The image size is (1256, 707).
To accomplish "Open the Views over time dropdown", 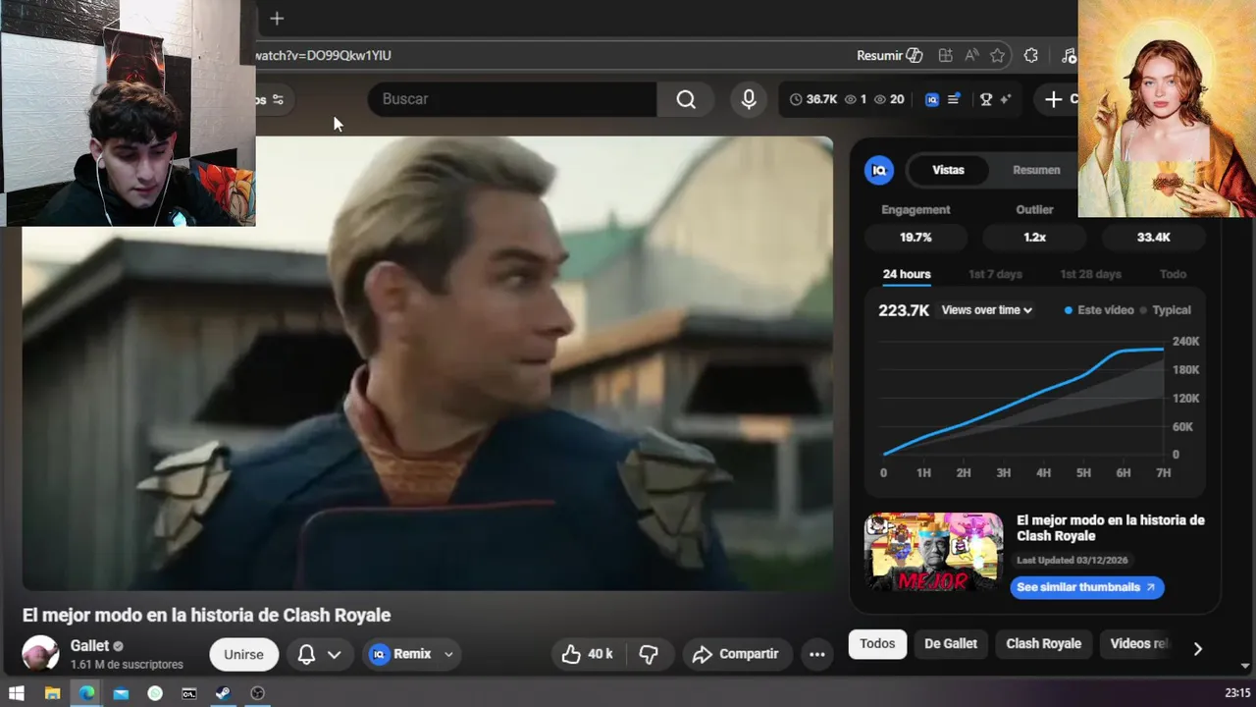I will (x=986, y=310).
